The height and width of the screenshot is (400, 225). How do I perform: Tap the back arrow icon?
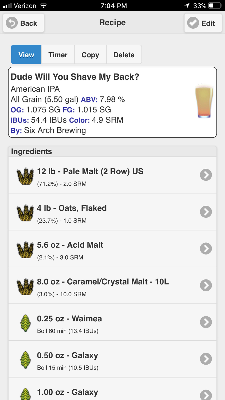pos(12,23)
